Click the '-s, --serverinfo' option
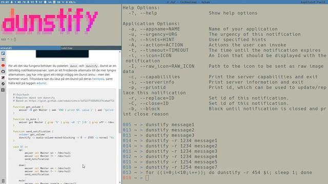The height and width of the screenshot is (184, 328). [x=151, y=82]
